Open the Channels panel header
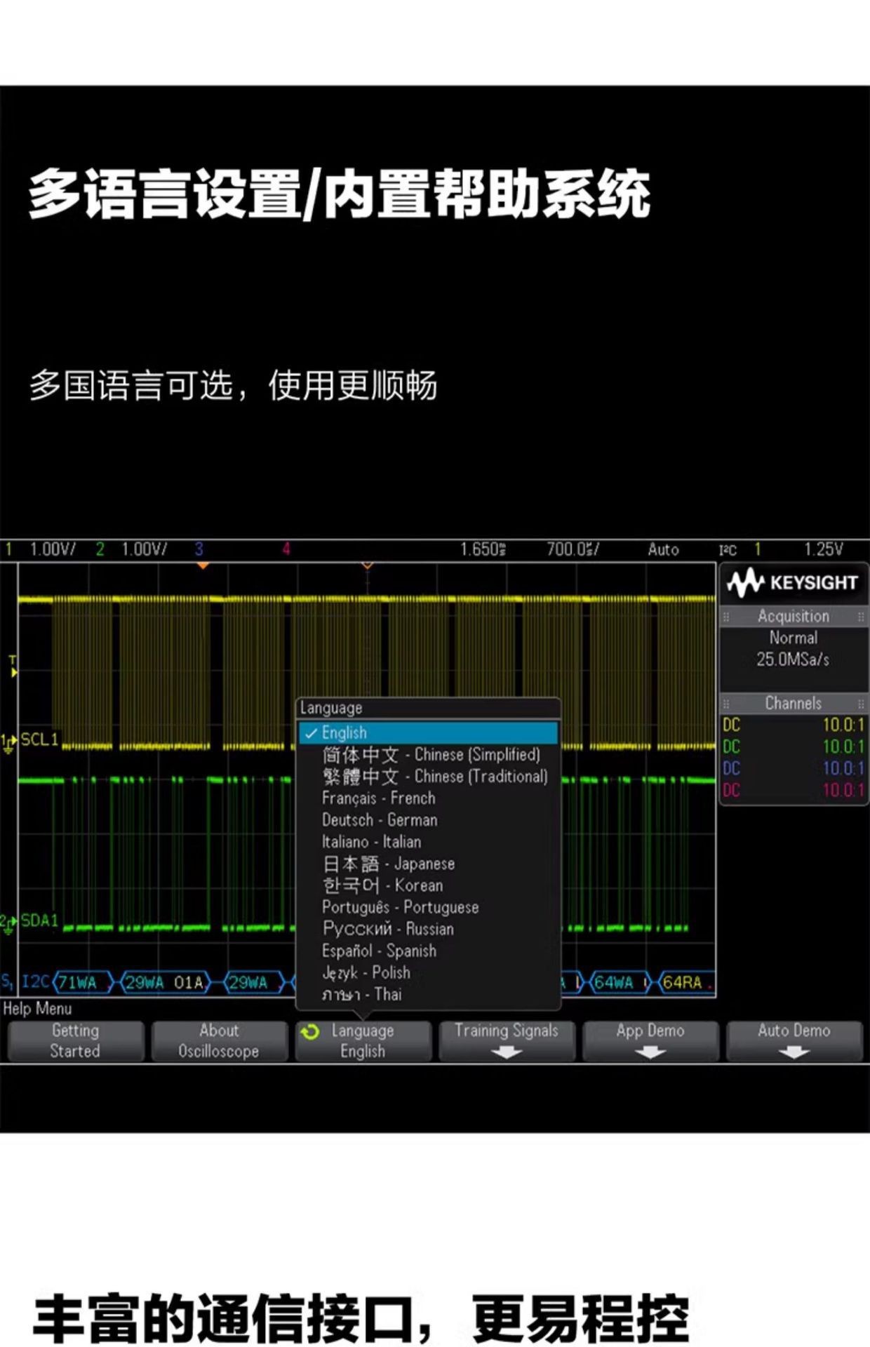This screenshot has width=870, height=1347. point(794,703)
